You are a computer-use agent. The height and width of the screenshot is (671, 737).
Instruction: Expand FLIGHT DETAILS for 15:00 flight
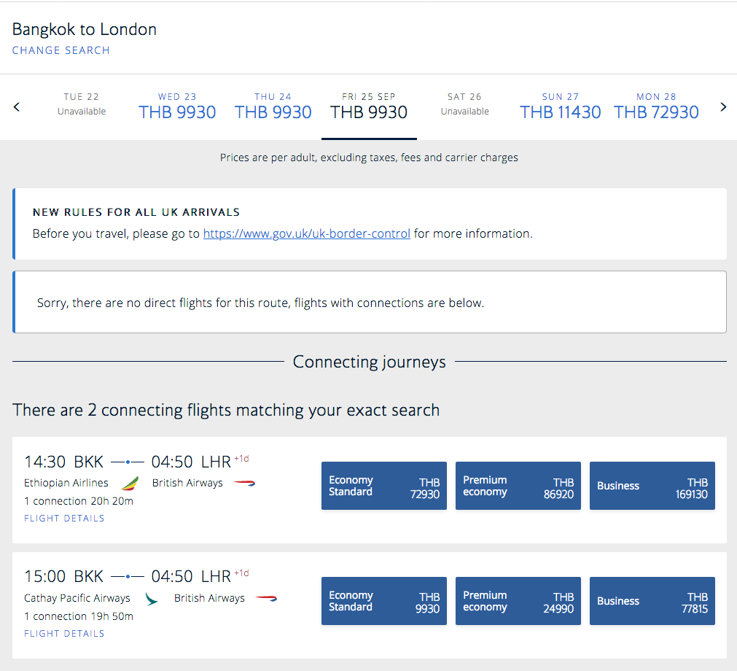point(64,633)
